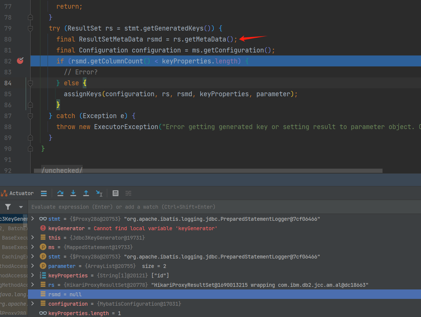Click the Trace Current Stream Chain icon
Screen dimensions: 421x317
tap(128, 193)
